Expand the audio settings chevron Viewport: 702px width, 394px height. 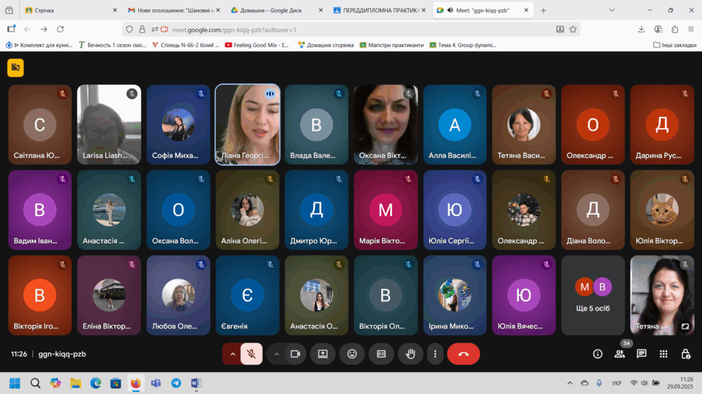coord(232,354)
